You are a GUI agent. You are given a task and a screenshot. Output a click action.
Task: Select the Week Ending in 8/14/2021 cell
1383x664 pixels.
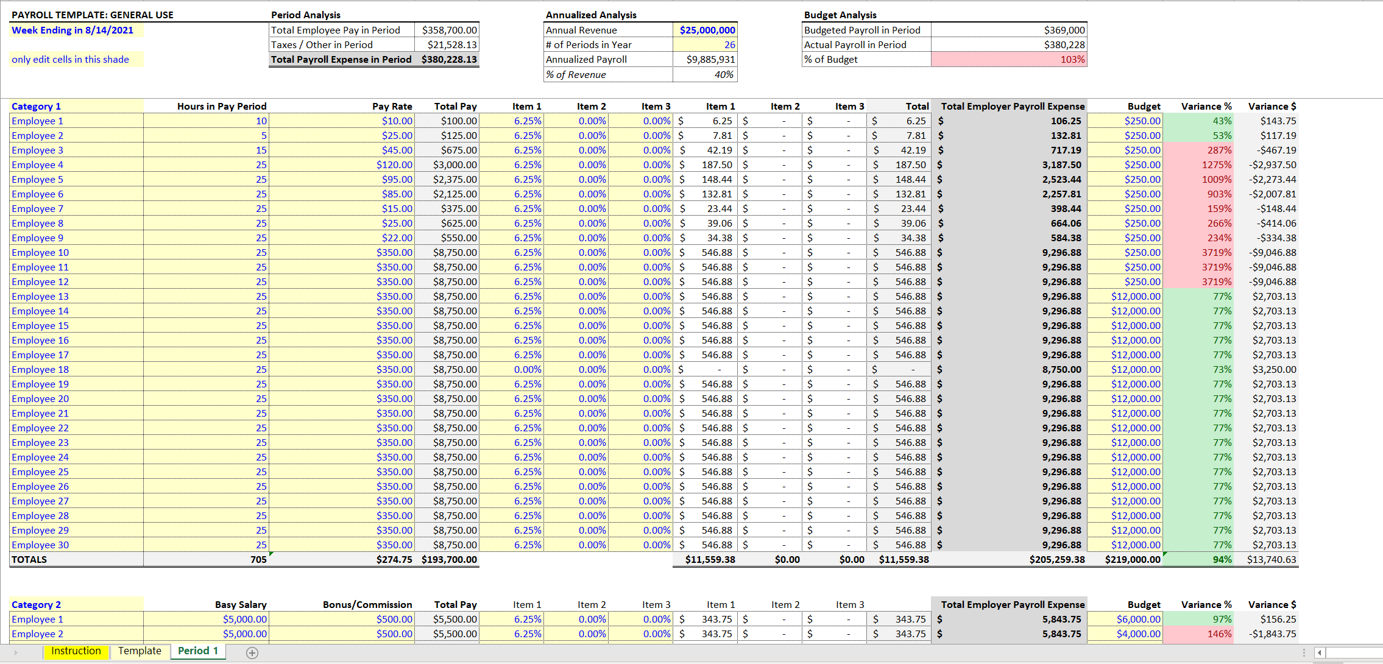tap(77, 30)
